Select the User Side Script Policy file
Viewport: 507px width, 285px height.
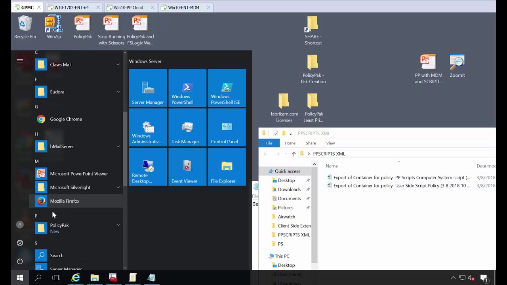(398, 186)
